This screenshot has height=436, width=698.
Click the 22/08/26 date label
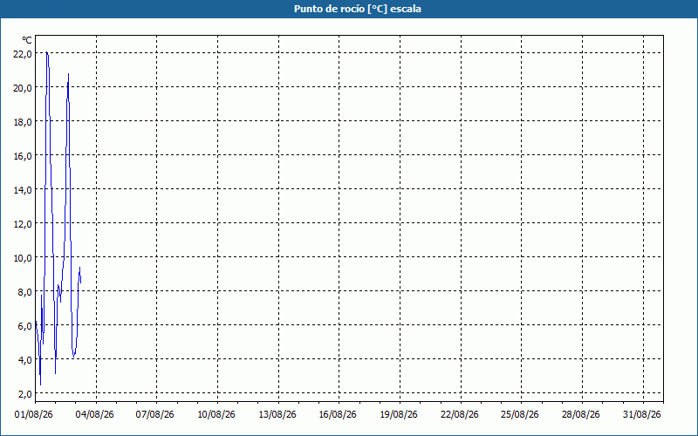460,415
